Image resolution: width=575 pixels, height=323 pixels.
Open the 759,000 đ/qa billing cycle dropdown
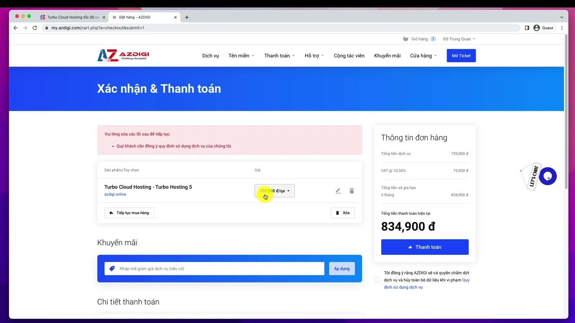coord(274,191)
